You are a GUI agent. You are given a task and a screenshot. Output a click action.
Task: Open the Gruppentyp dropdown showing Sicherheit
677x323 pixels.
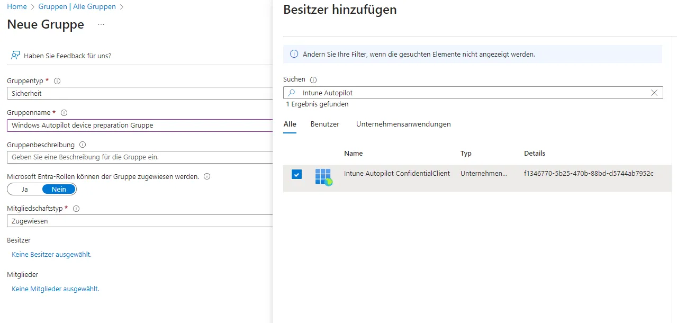[140, 93]
